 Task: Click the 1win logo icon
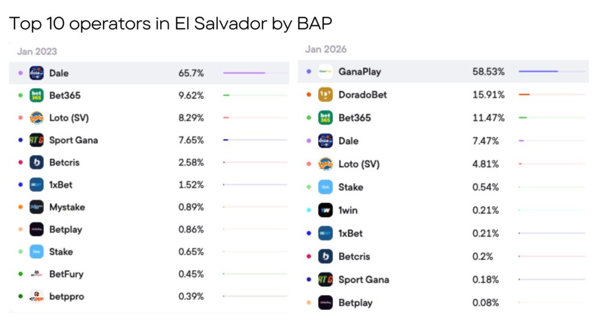325,210
